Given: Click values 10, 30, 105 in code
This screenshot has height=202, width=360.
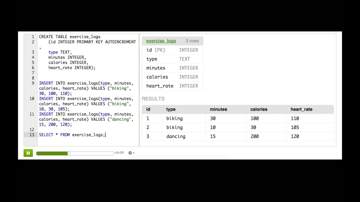Looking at the screenshot, I should tap(54, 109).
